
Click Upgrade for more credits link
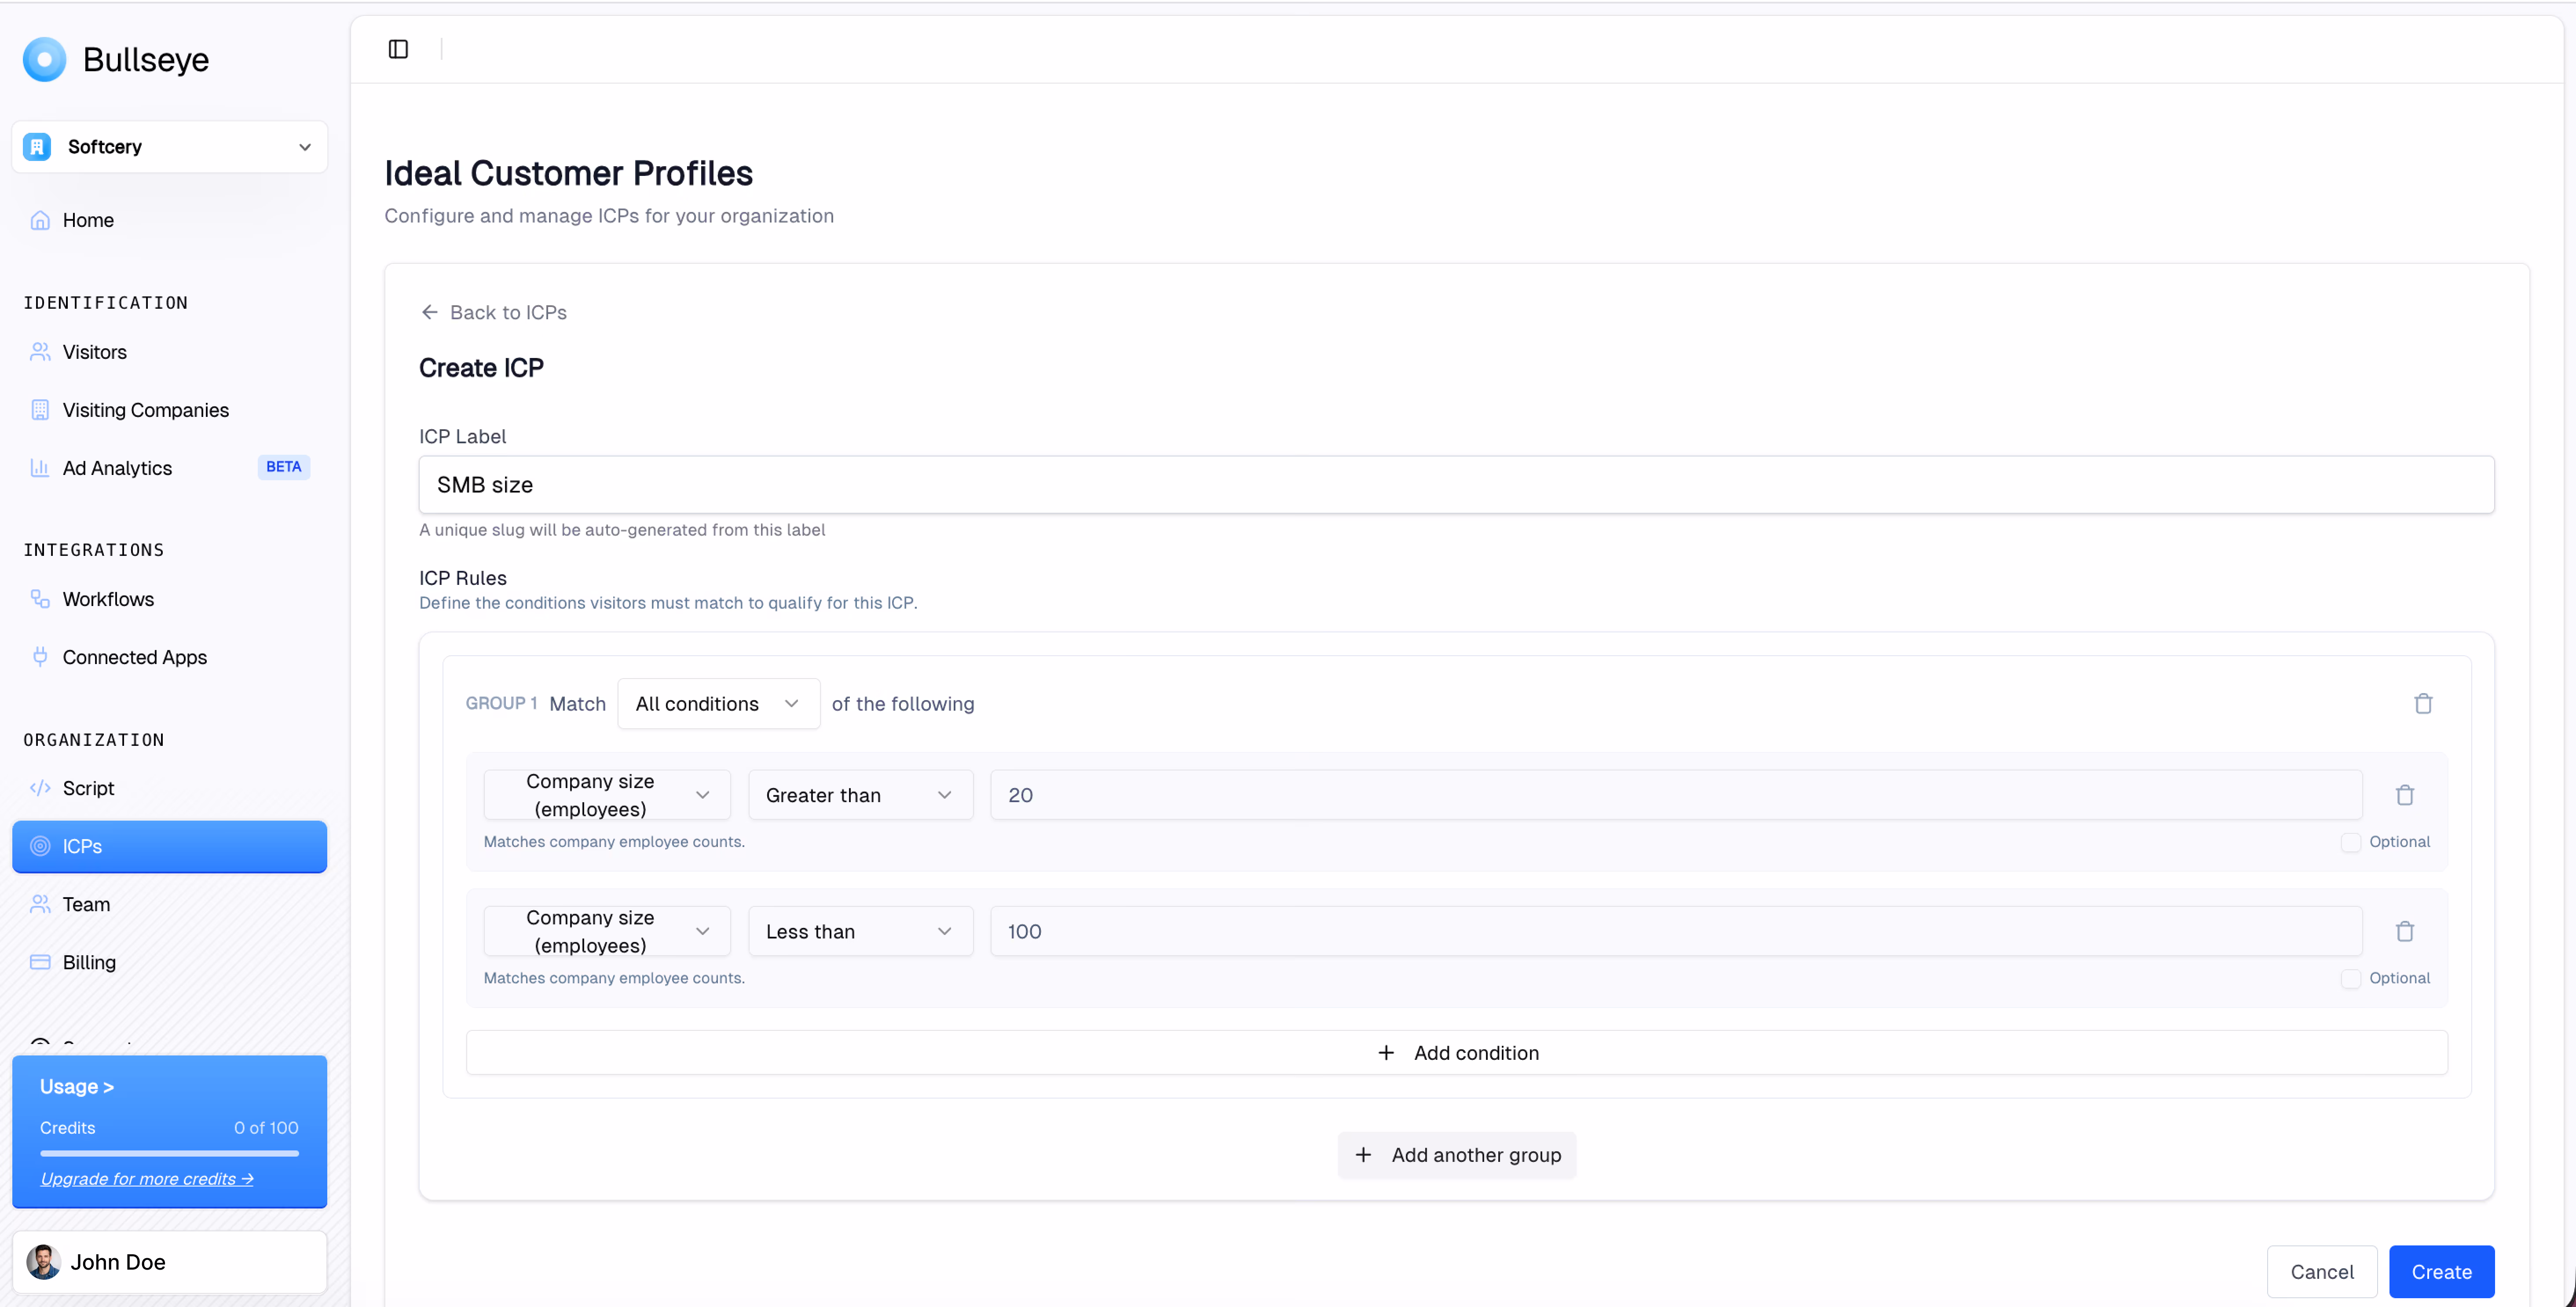[x=147, y=1179]
